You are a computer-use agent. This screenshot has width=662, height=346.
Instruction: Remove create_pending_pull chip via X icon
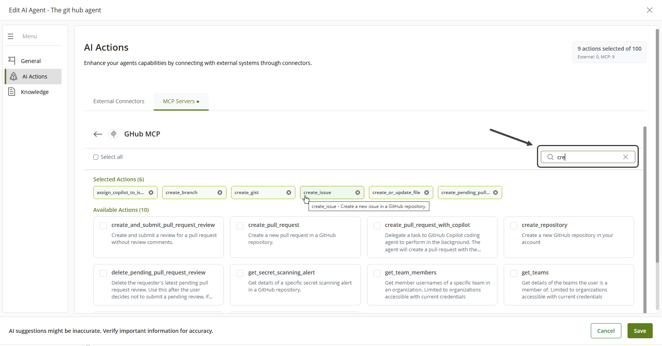tap(496, 193)
